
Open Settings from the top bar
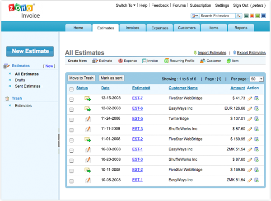[222, 5]
